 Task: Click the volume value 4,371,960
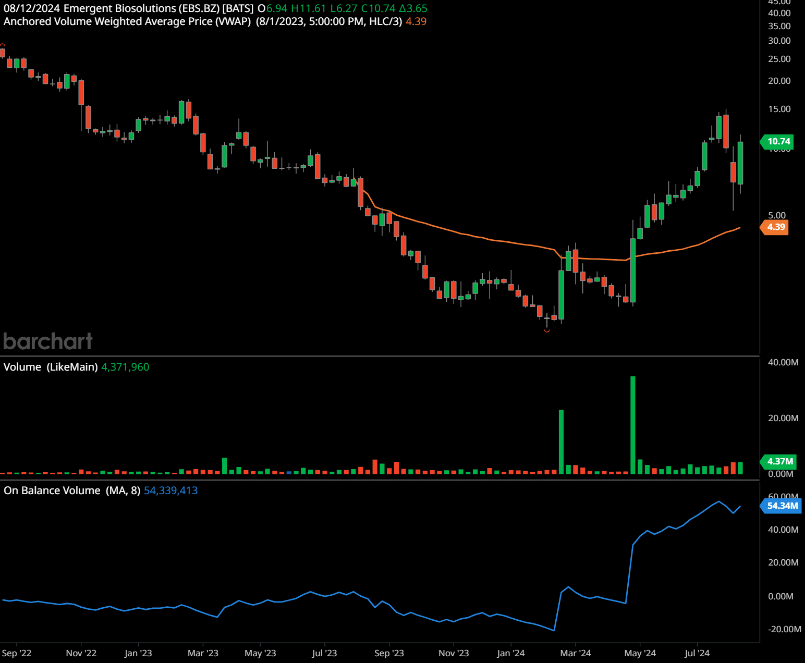point(125,367)
